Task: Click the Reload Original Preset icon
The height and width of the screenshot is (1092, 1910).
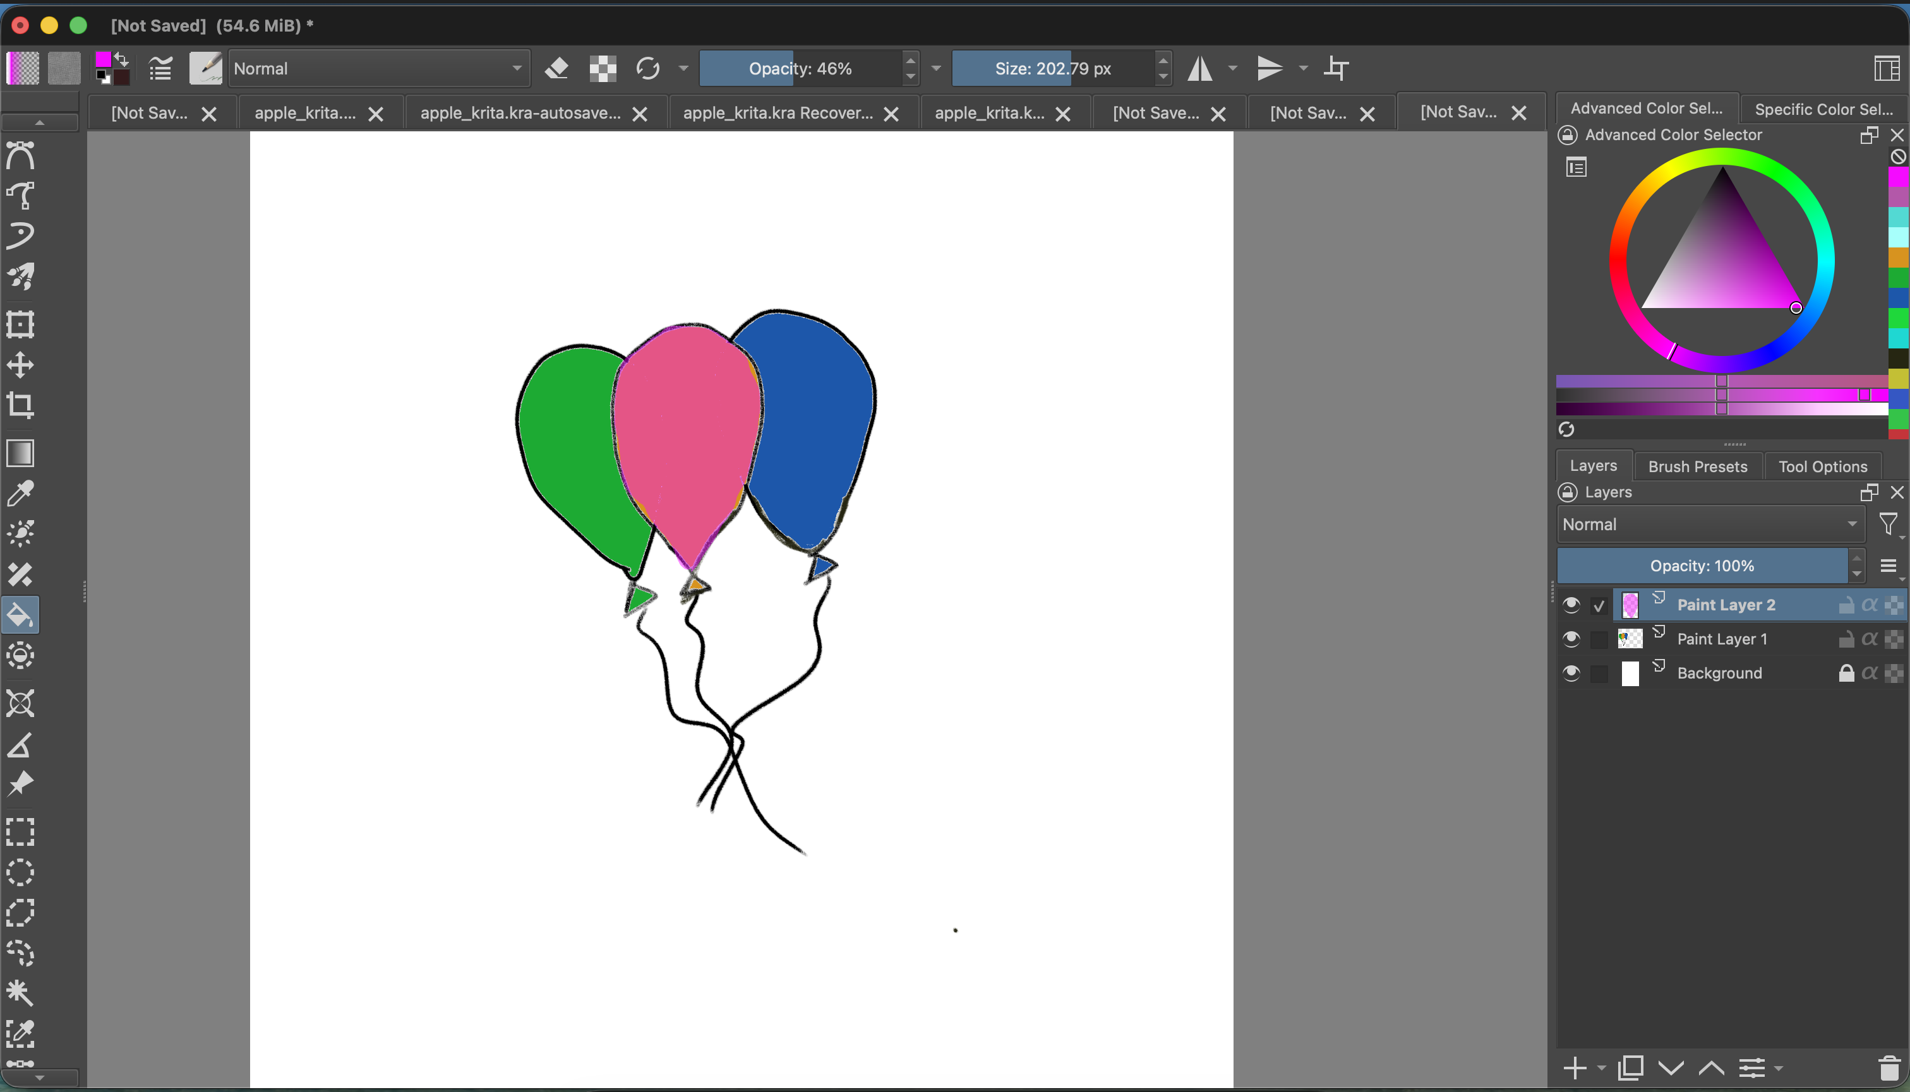Action: pyautogui.click(x=647, y=69)
